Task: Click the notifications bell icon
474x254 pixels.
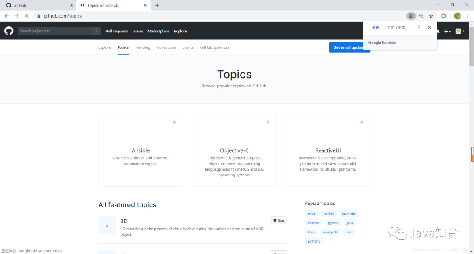Action: pos(438,32)
